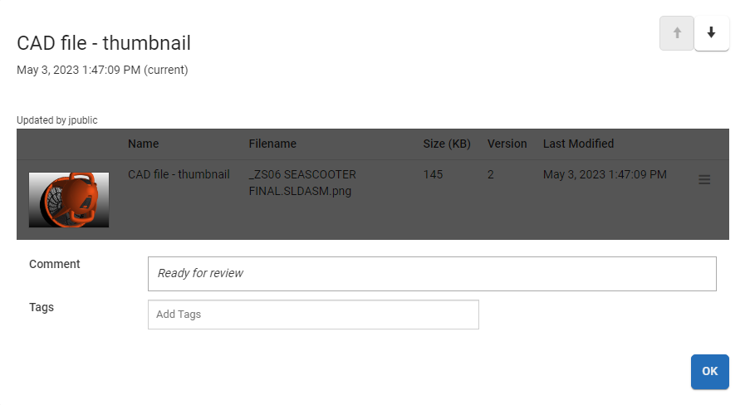Screen dimensions: 745x405
Task: Click the Size (KB) column header
Action: point(447,144)
